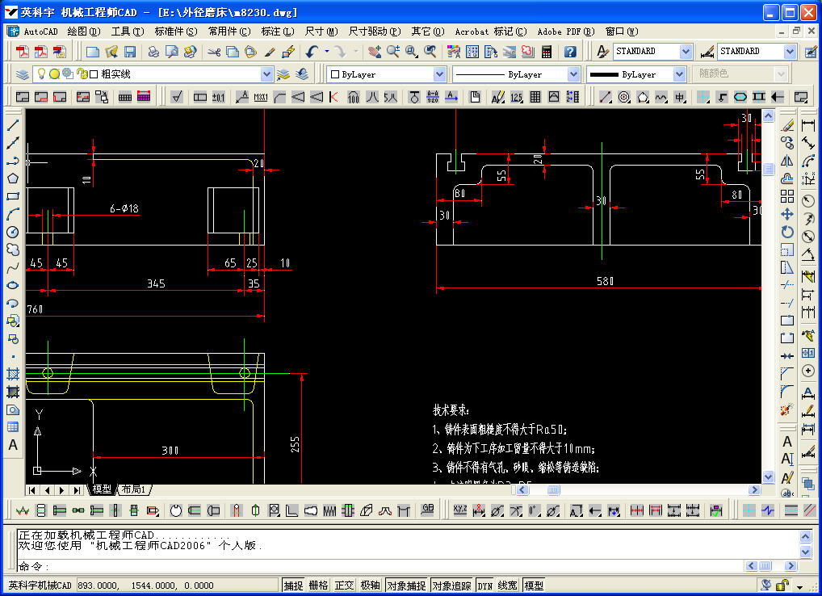Viewport: 822px width, 596px height.
Task: Click the Move tool
Action: tap(787, 214)
